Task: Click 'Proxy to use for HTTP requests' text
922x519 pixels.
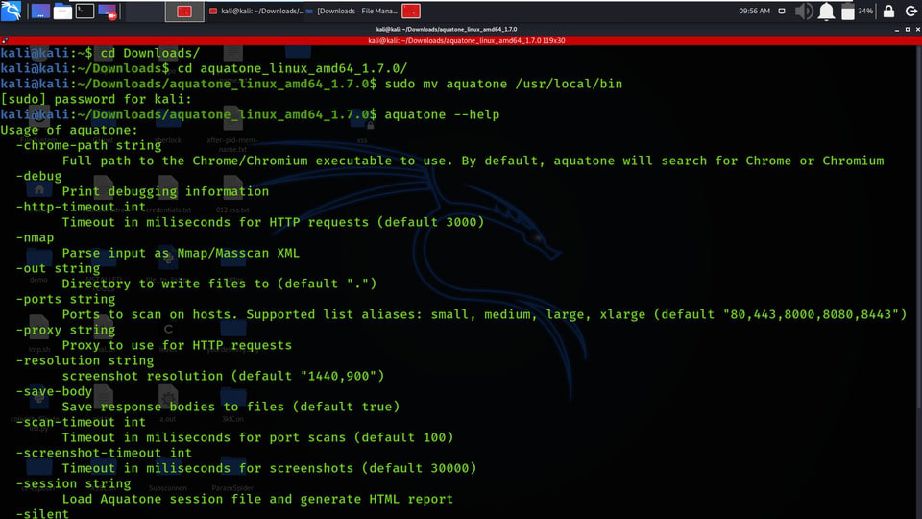Action: [177, 345]
